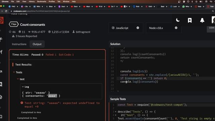
Task: Click the 'Exit Code: 1' text
Action: click(x=66, y=54)
